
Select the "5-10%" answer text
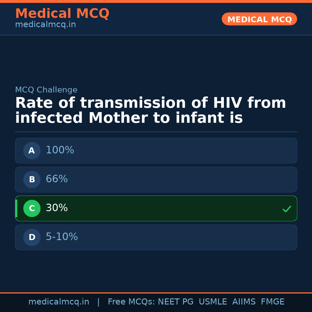62,237
